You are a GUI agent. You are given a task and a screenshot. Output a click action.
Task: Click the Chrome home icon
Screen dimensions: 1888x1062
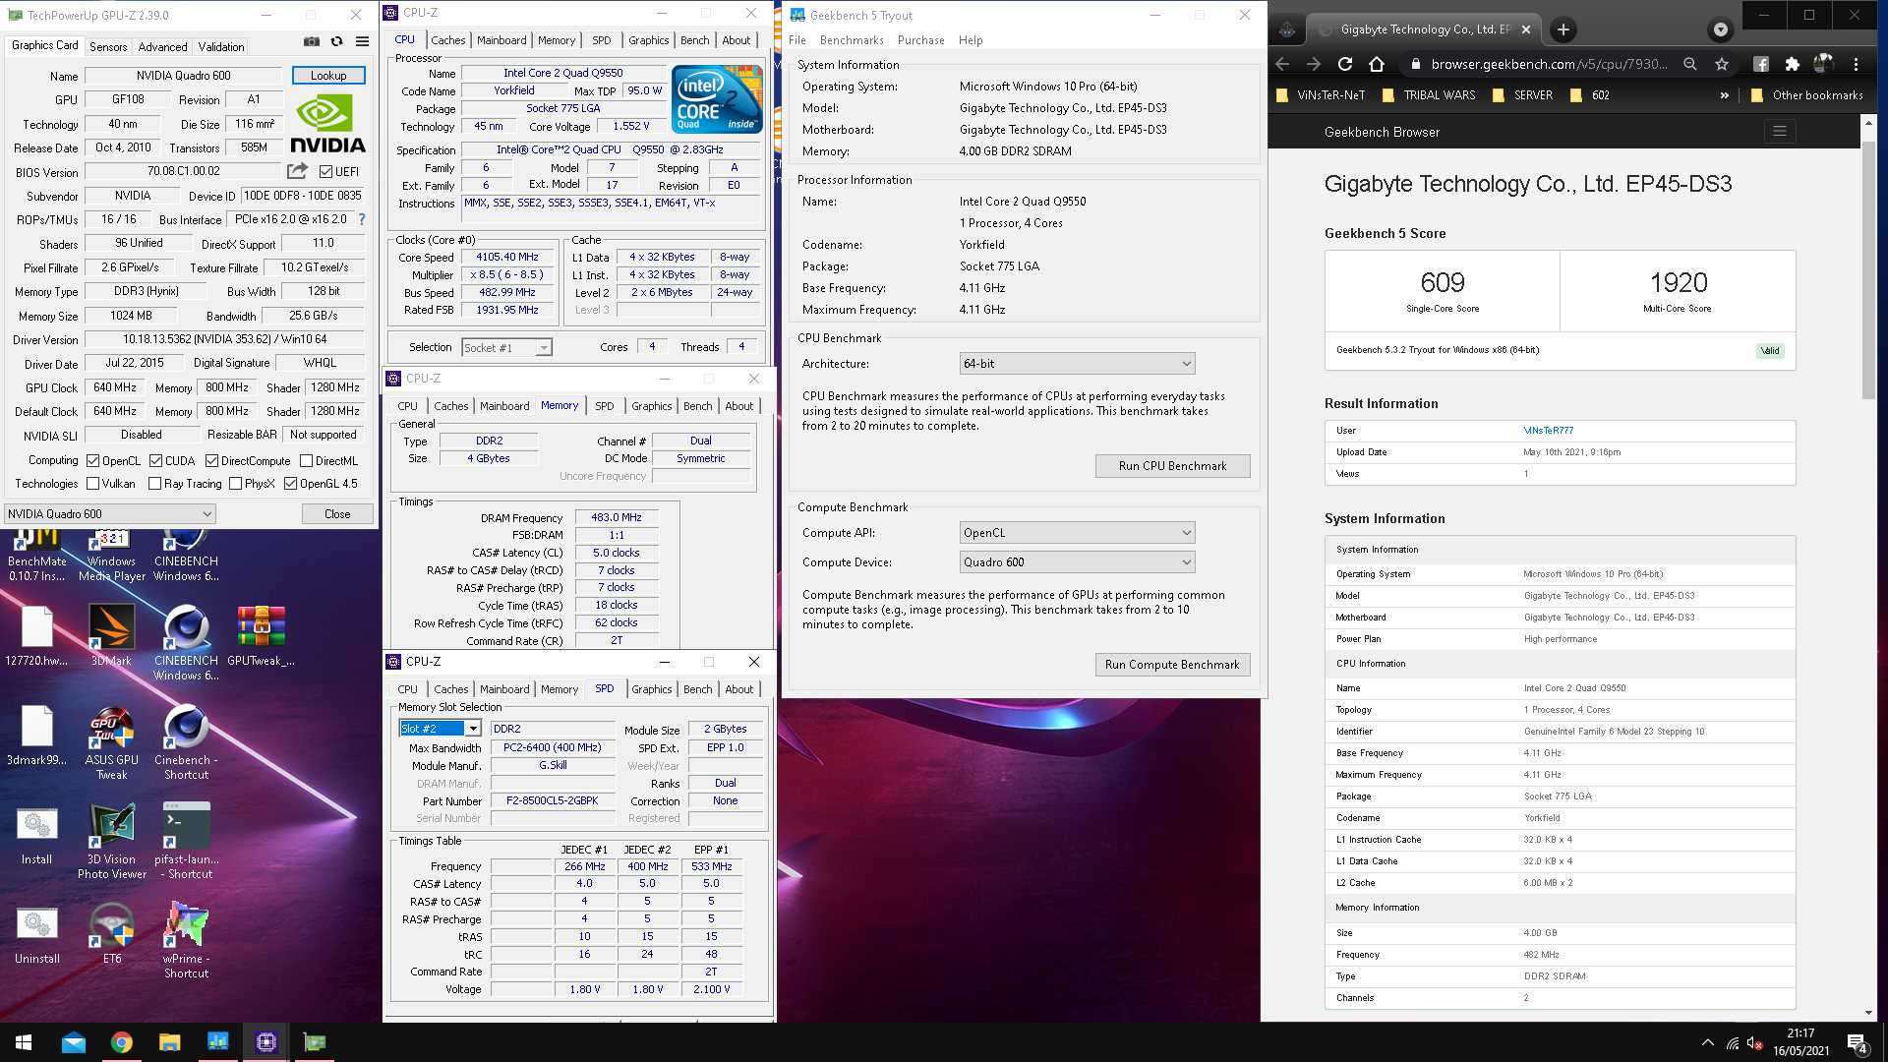[1377, 64]
